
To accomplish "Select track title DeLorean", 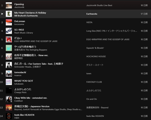I will pyautogui.click(x=20, y=21).
